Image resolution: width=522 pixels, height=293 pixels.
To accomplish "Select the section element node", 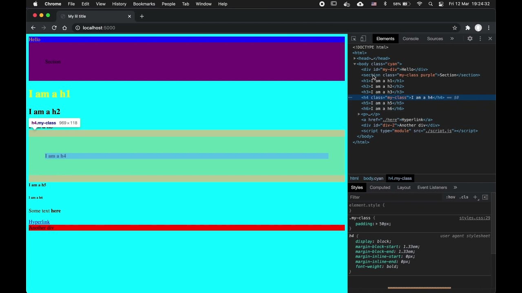I will coord(420,75).
